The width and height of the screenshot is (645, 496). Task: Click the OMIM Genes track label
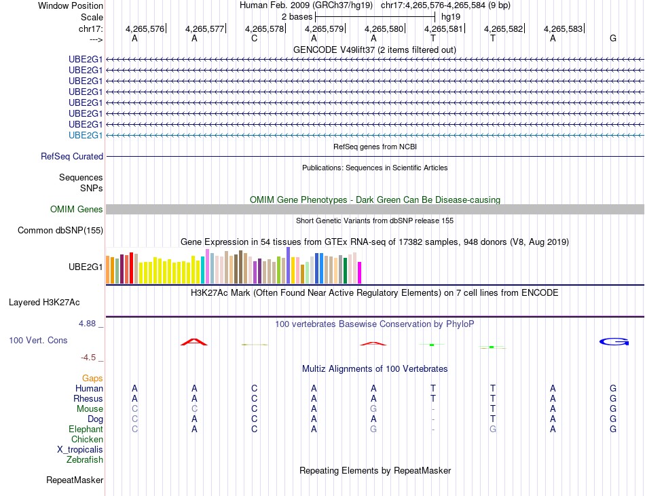(77, 209)
